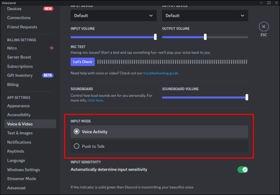Open Devices settings page

pyautogui.click(x=14, y=9)
